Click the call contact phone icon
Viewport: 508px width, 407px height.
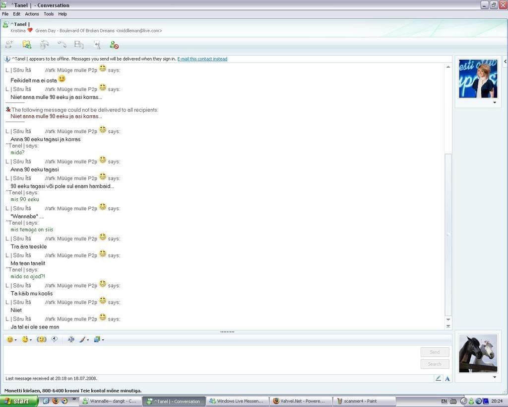coord(62,45)
